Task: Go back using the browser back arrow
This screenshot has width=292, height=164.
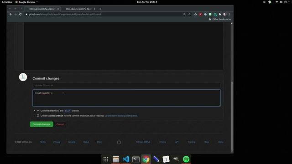Action: [x=10, y=14]
